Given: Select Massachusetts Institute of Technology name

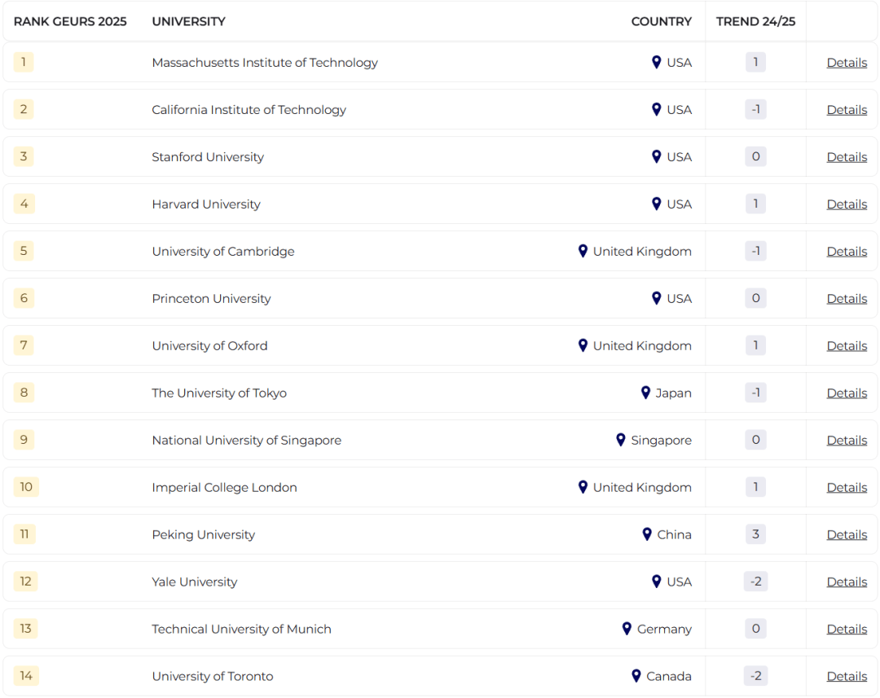Looking at the screenshot, I should pos(265,63).
